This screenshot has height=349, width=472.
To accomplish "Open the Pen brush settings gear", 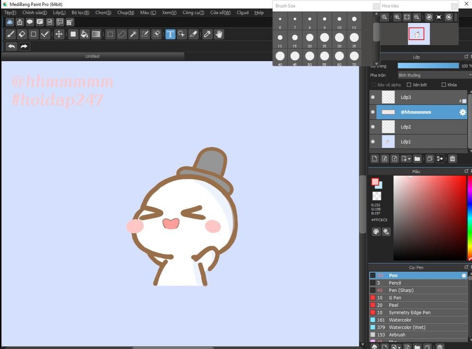I will tap(464, 275).
